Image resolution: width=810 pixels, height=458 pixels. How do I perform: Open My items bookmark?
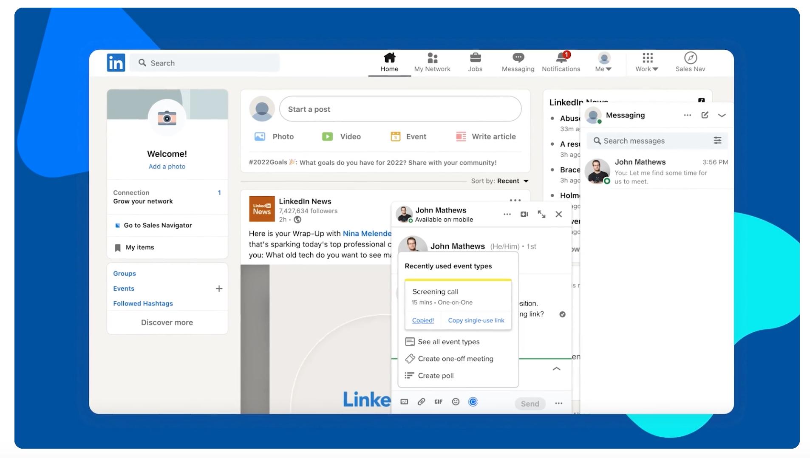[x=134, y=247]
